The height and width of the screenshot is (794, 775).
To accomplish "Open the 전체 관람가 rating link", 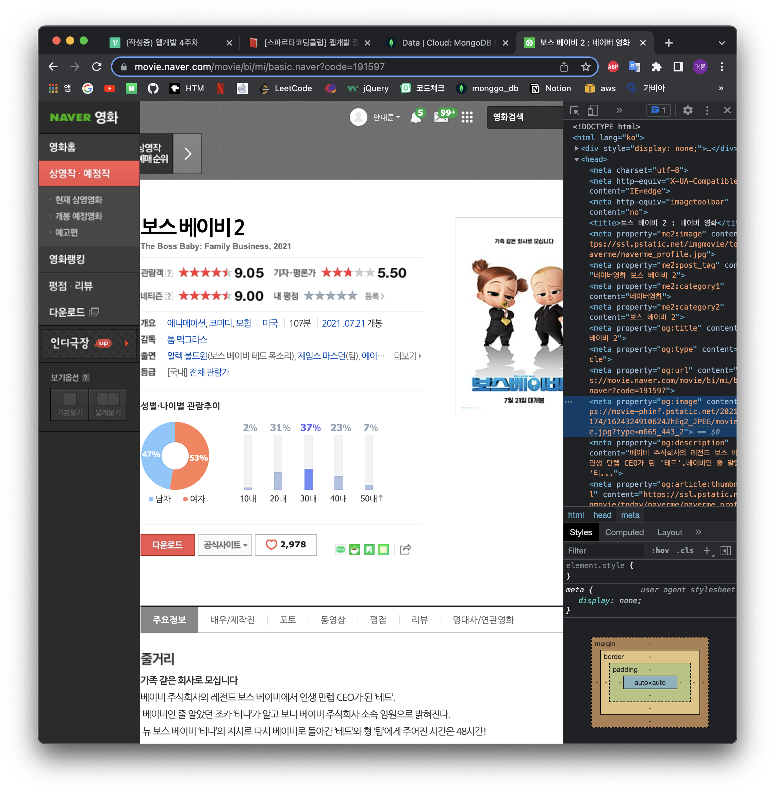I will pyautogui.click(x=209, y=372).
